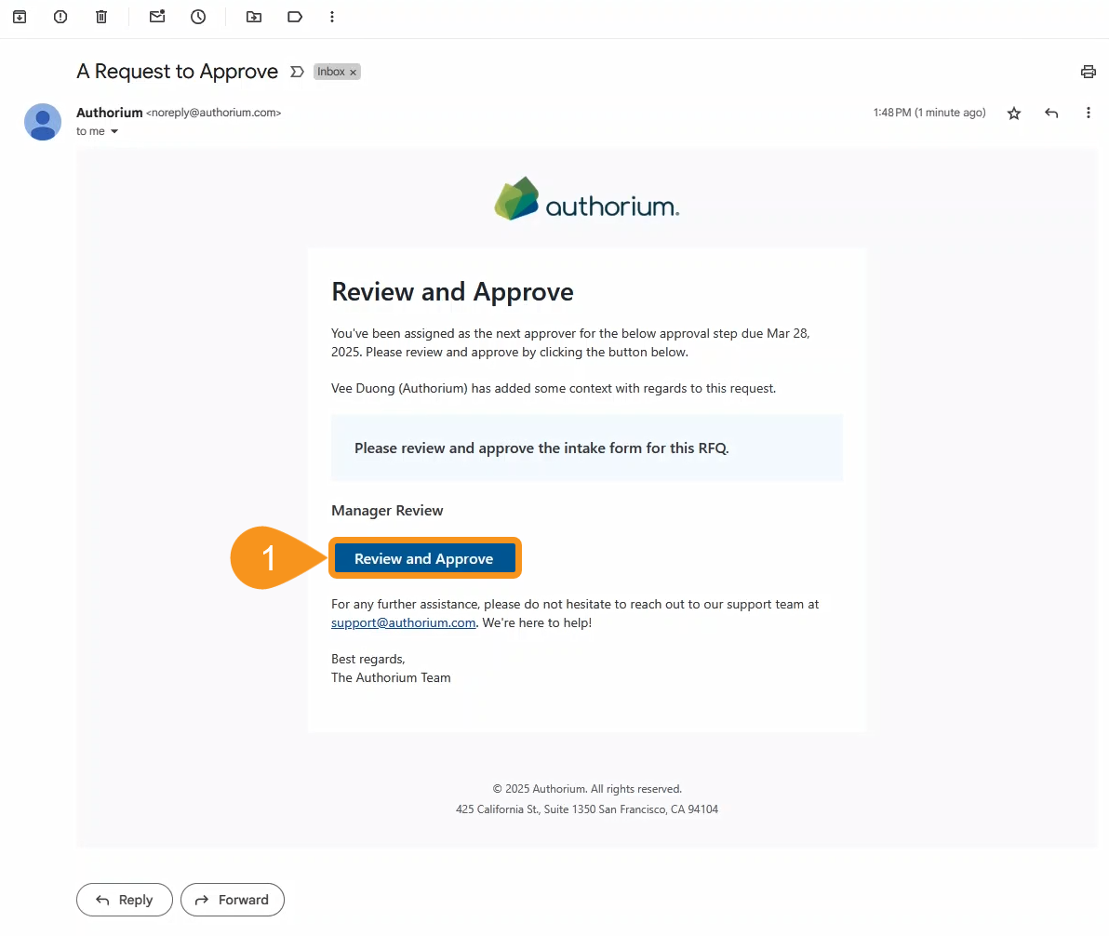Open the toolbar more options menu
This screenshot has height=936, width=1109.
coord(331,17)
